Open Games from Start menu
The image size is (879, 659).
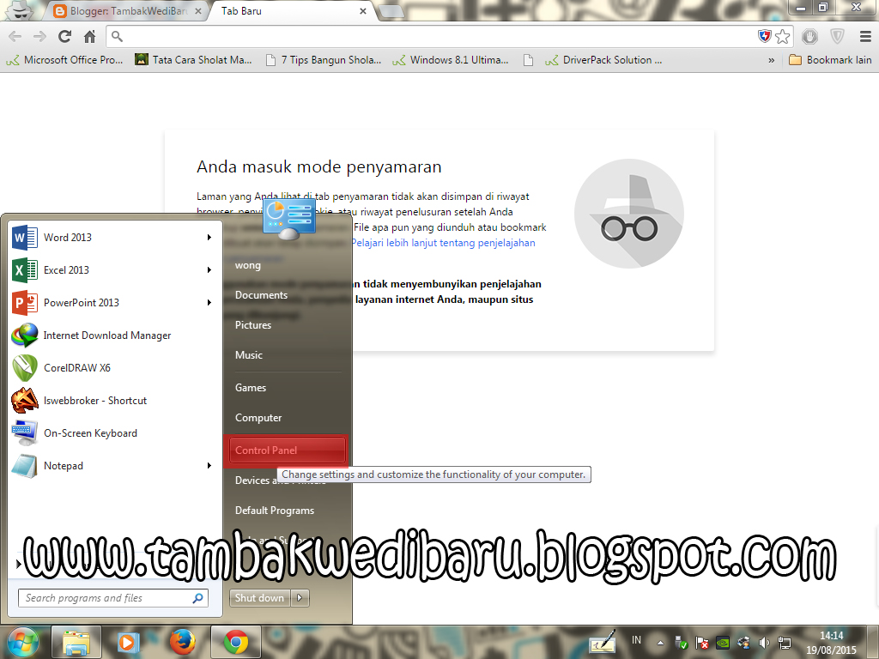[251, 388]
